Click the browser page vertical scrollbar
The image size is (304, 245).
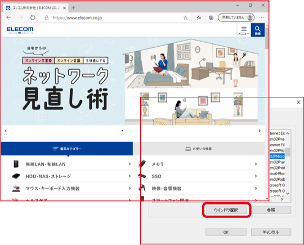pos(267,38)
